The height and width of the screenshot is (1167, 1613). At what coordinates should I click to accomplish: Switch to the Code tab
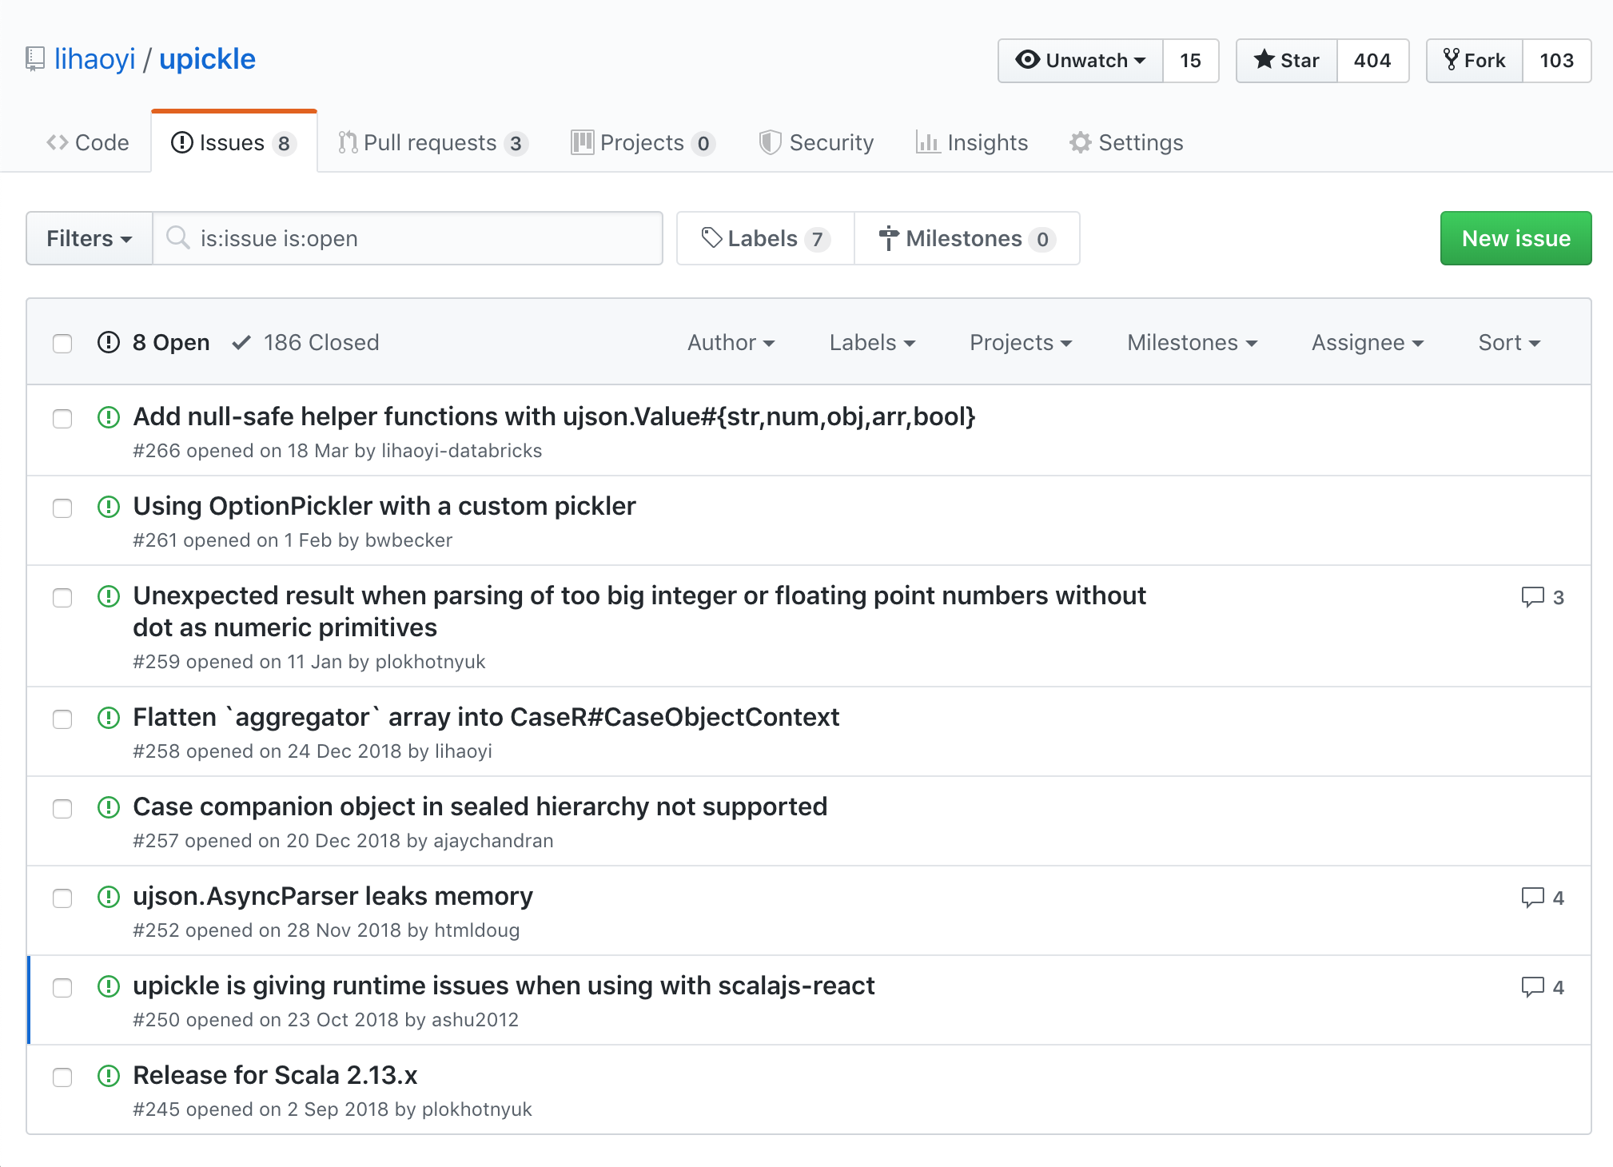tap(88, 142)
